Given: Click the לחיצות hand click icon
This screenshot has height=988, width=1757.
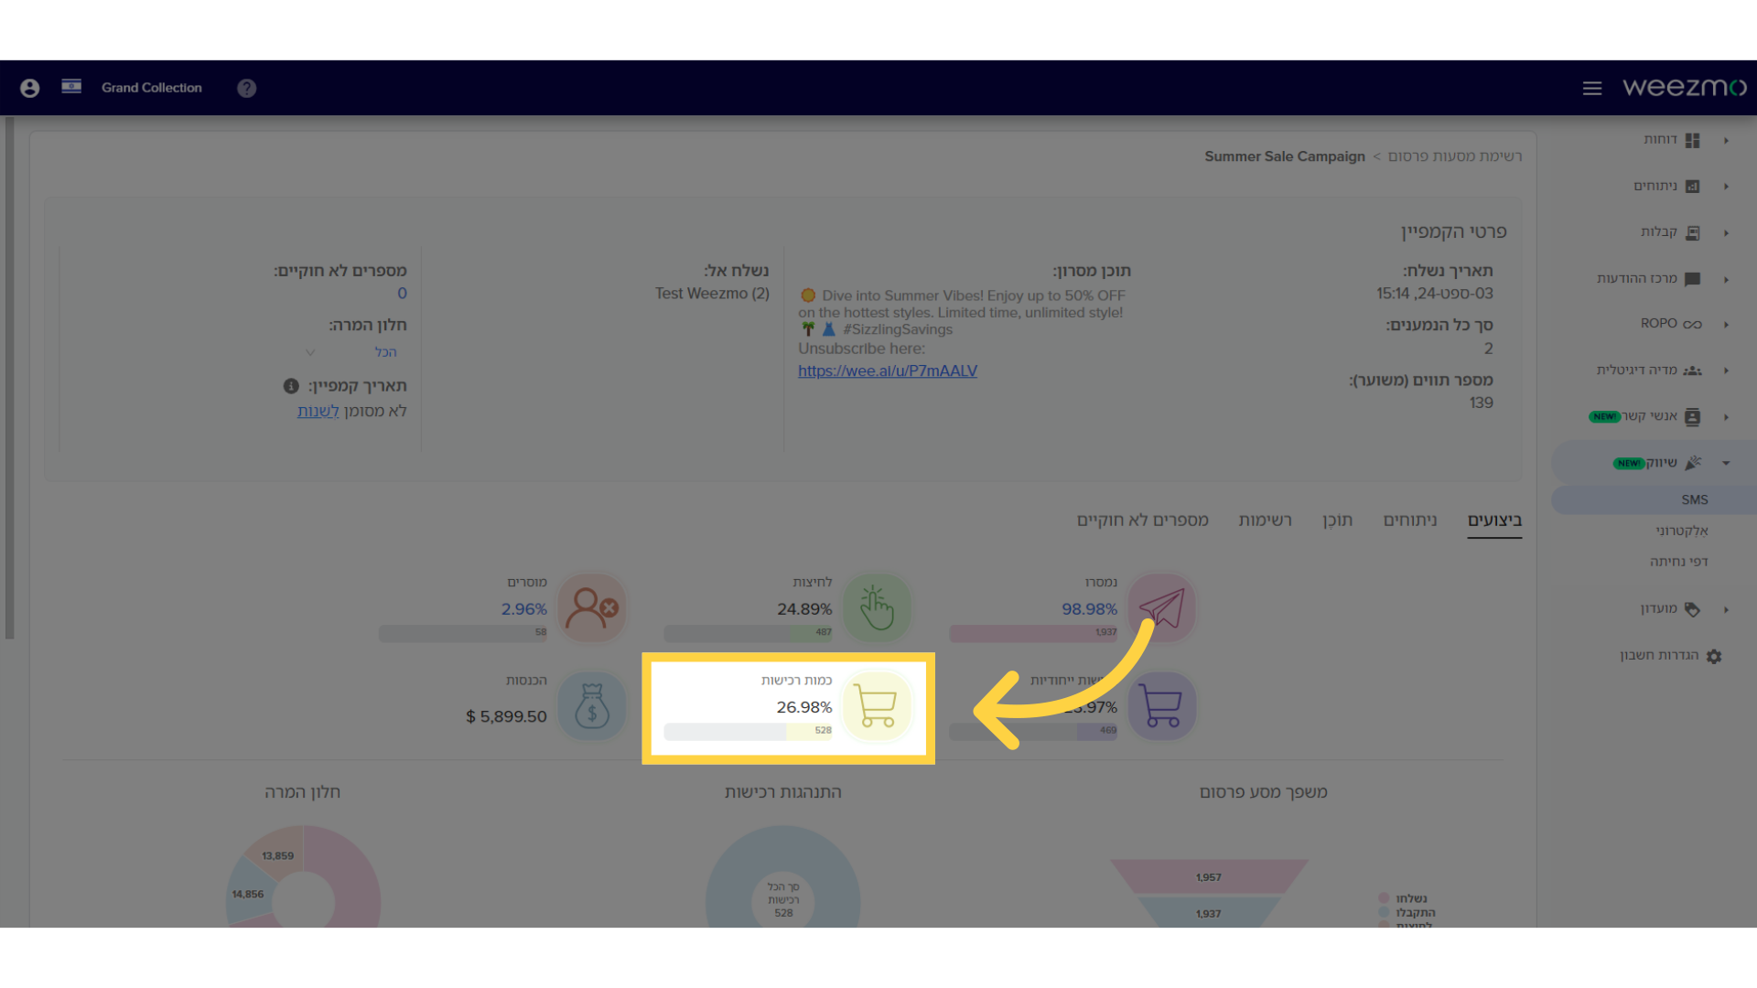Looking at the screenshot, I should tap(877, 608).
